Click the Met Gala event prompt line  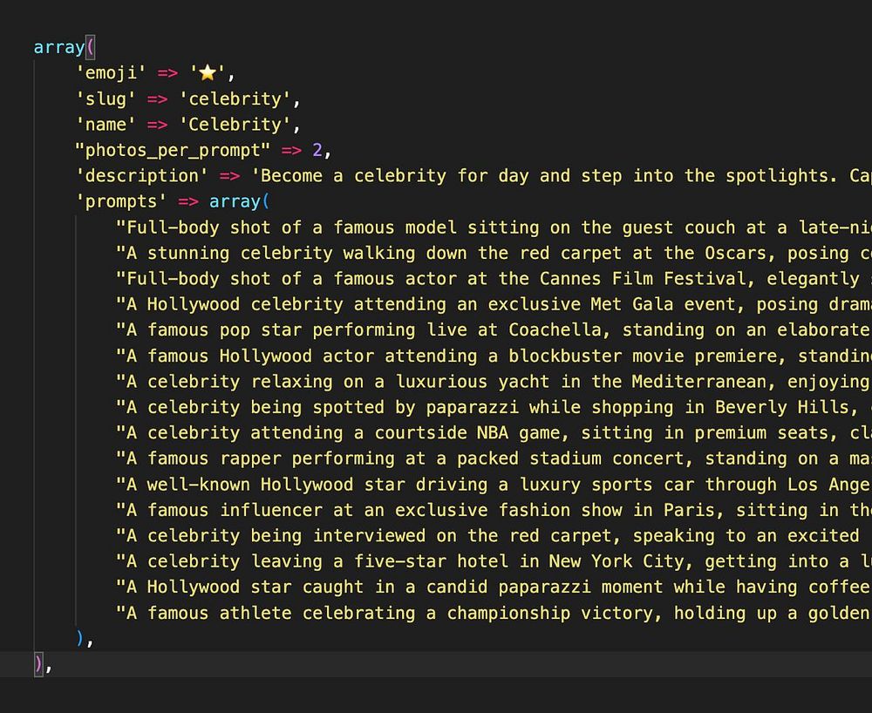[x=494, y=304]
